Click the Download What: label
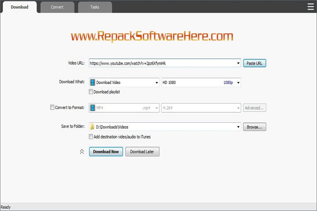 (72, 82)
